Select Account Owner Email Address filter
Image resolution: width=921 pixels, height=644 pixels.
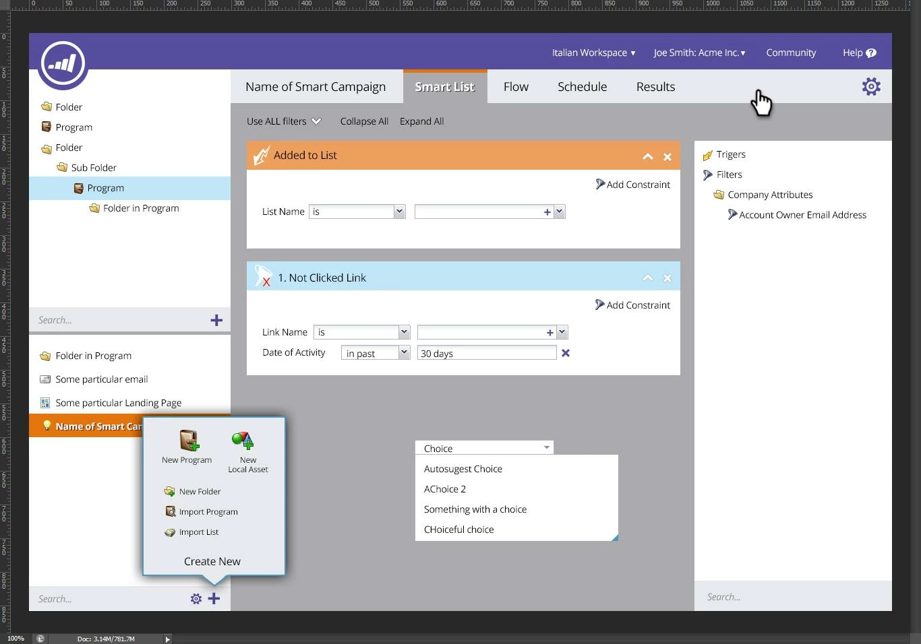[797, 215]
